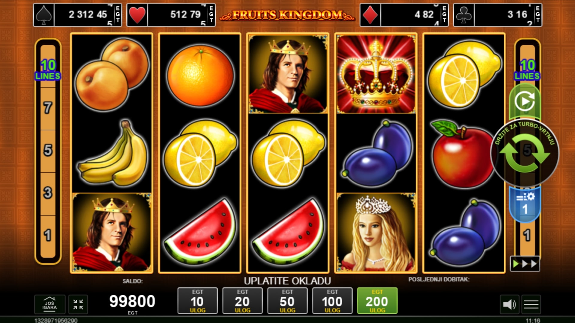Select the 10 Ulog bet
The width and height of the screenshot is (575, 323).
point(197,301)
